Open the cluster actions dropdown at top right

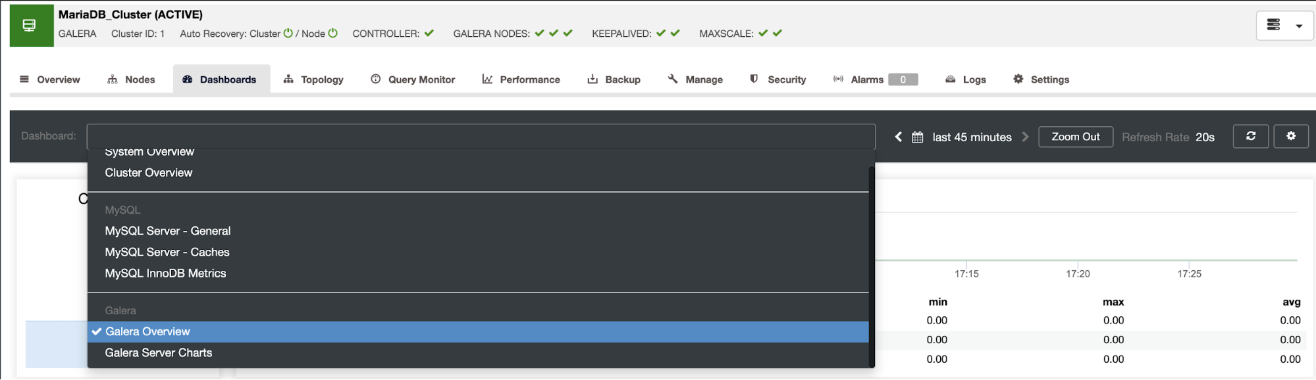[x=1284, y=26]
